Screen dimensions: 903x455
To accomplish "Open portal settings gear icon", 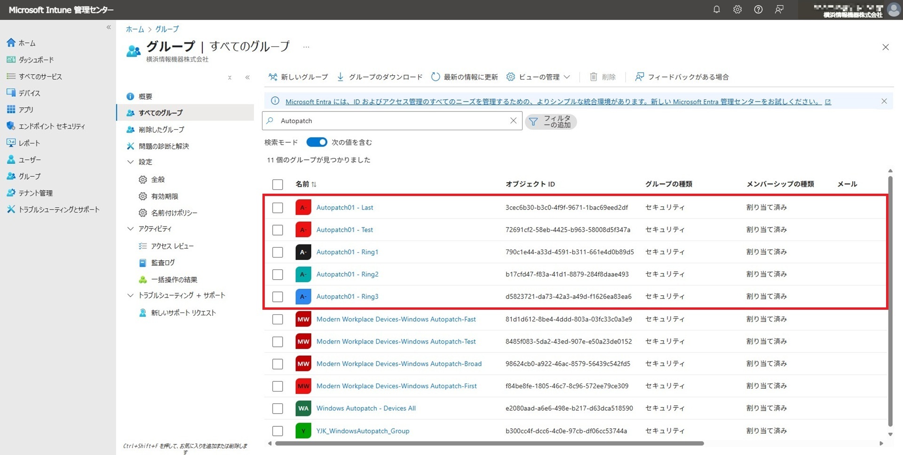I will coord(737,9).
